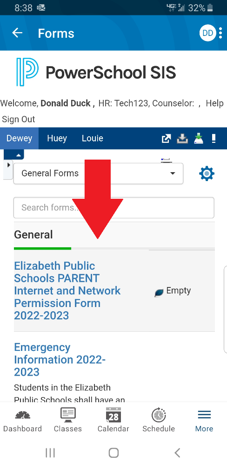Open Emergency Information 2022-2023 form
Image resolution: width=227 pixels, height=468 pixels.
pos(60,360)
